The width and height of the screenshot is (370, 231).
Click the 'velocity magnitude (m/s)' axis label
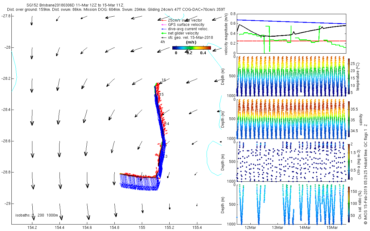coord(226,34)
